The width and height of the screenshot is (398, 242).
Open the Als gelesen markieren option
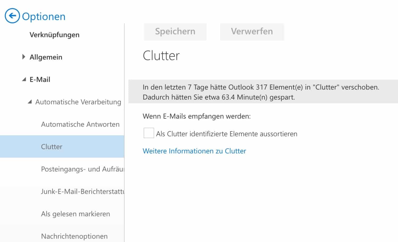pos(75,214)
